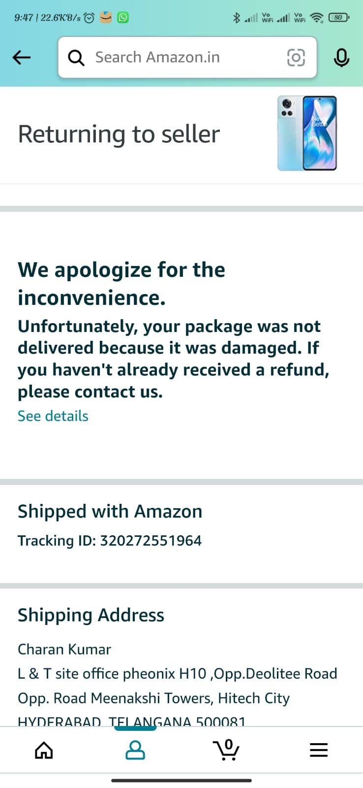Image resolution: width=363 pixels, height=788 pixels.
Task: Open the camera scan lens icon
Action: pyautogui.click(x=296, y=58)
